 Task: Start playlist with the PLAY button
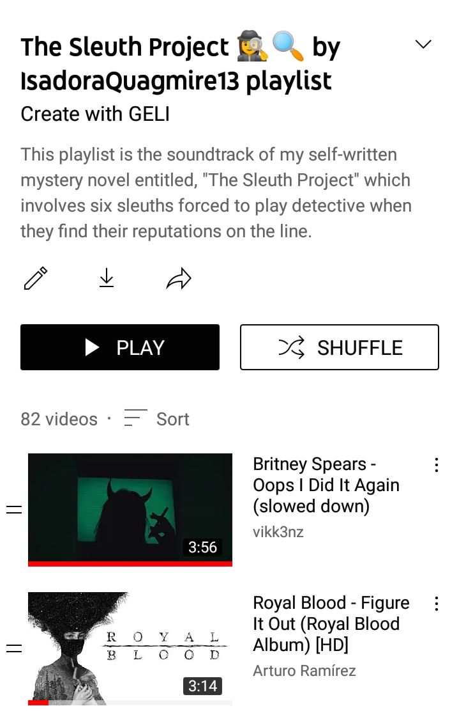click(x=120, y=347)
